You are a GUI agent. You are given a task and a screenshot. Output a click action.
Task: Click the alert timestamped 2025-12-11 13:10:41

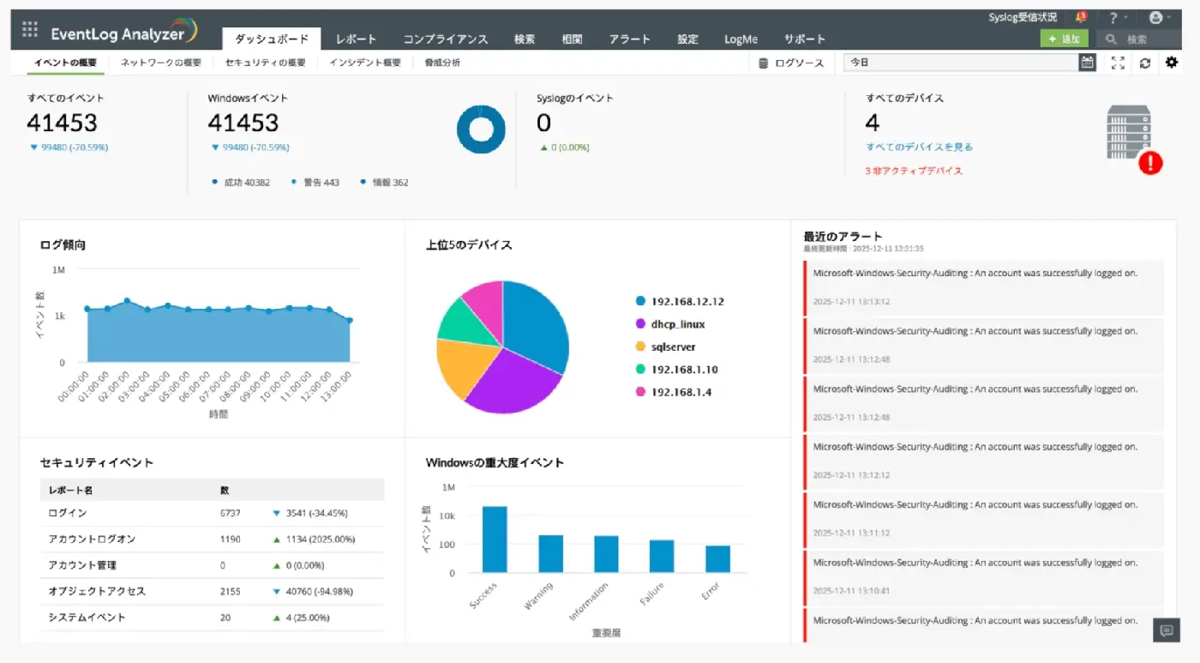(984, 578)
